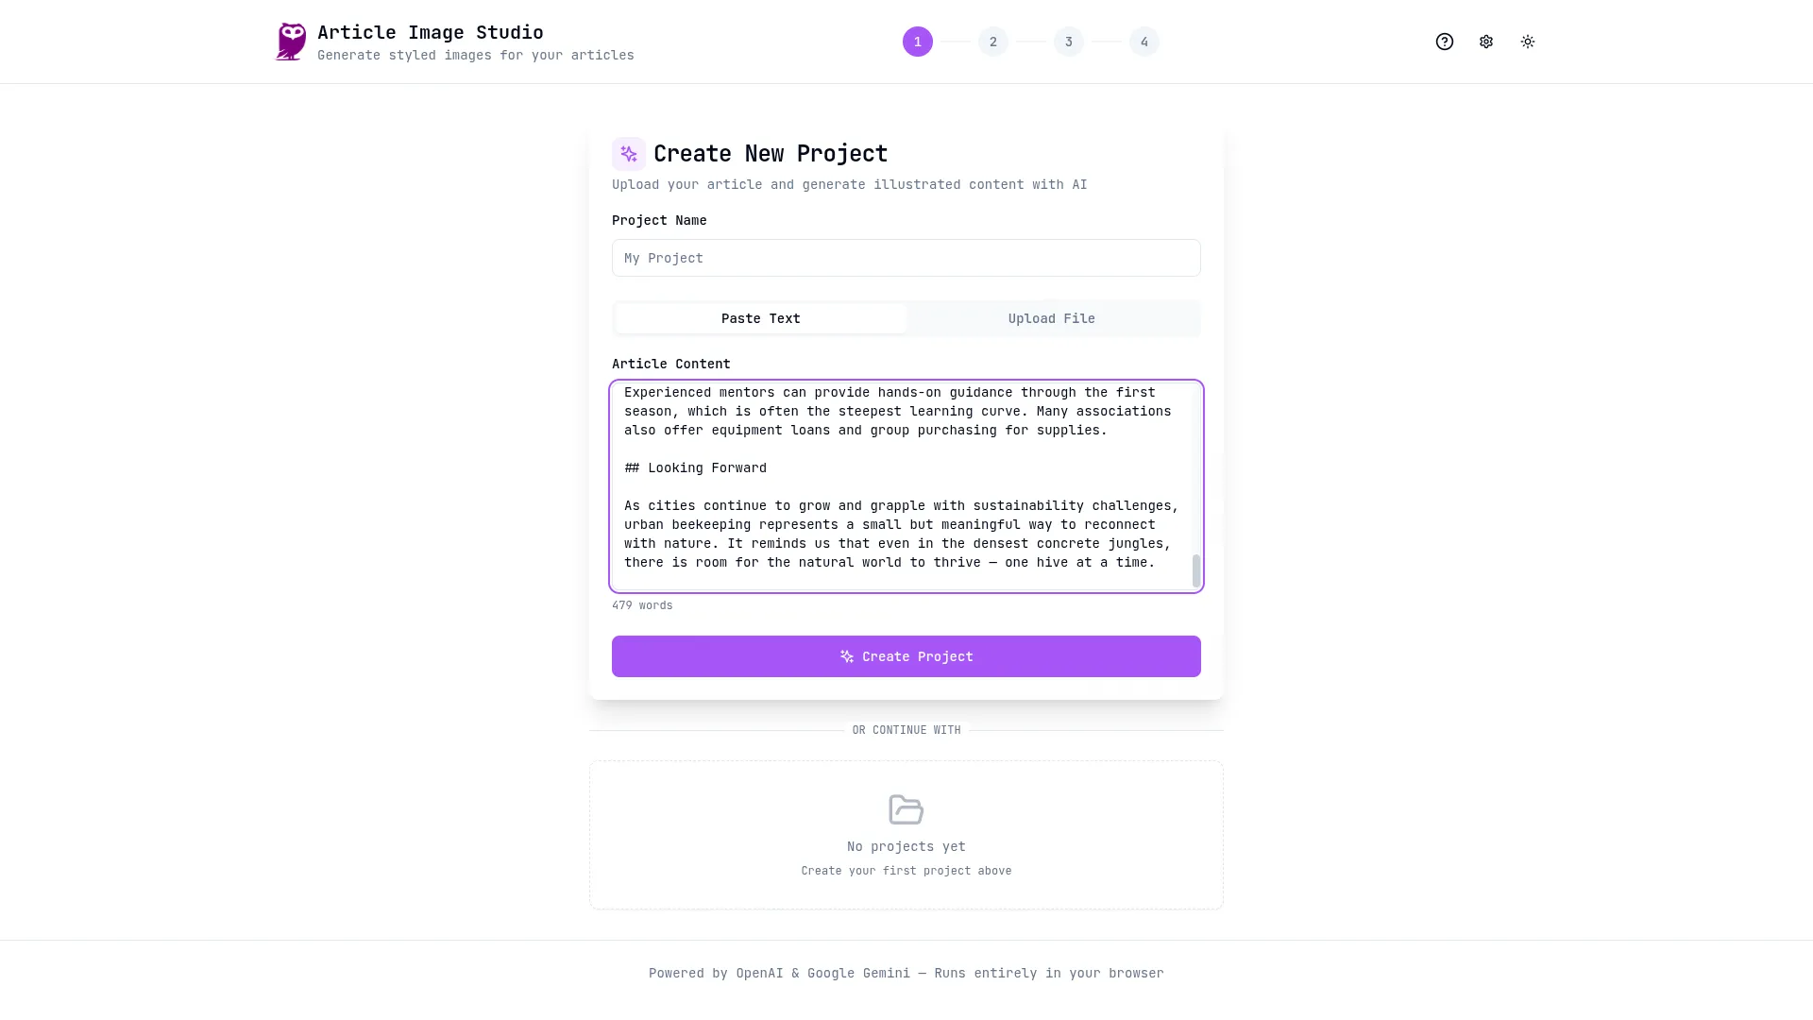Viewport: 1813px width, 1020px height.
Task: Click the Project Name field label
Action: pos(659,220)
